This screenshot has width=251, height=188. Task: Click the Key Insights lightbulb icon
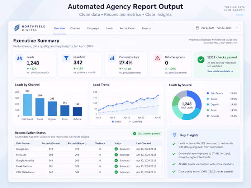click(x=175, y=135)
